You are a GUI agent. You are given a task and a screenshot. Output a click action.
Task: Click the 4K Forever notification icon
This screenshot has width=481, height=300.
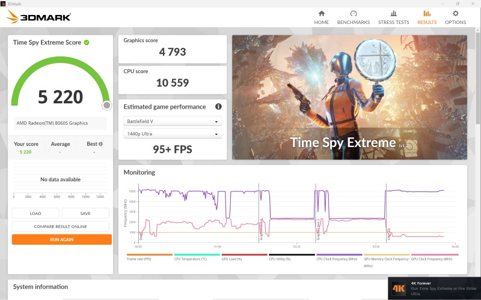pos(399,289)
